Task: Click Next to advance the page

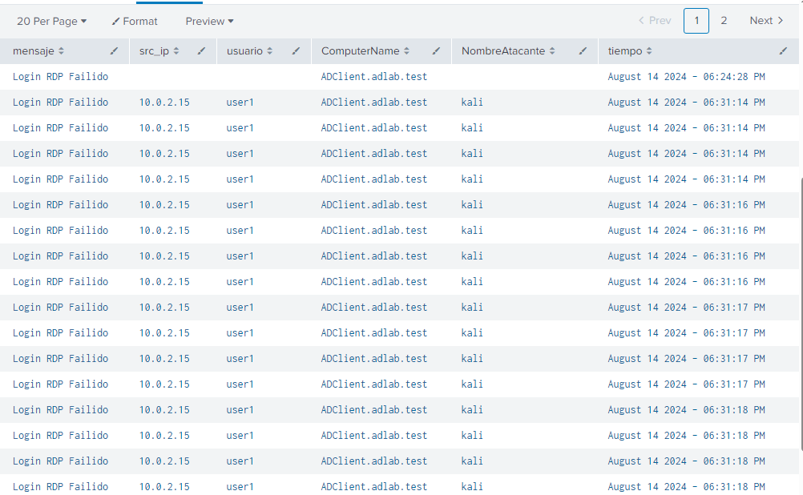Action: (766, 21)
